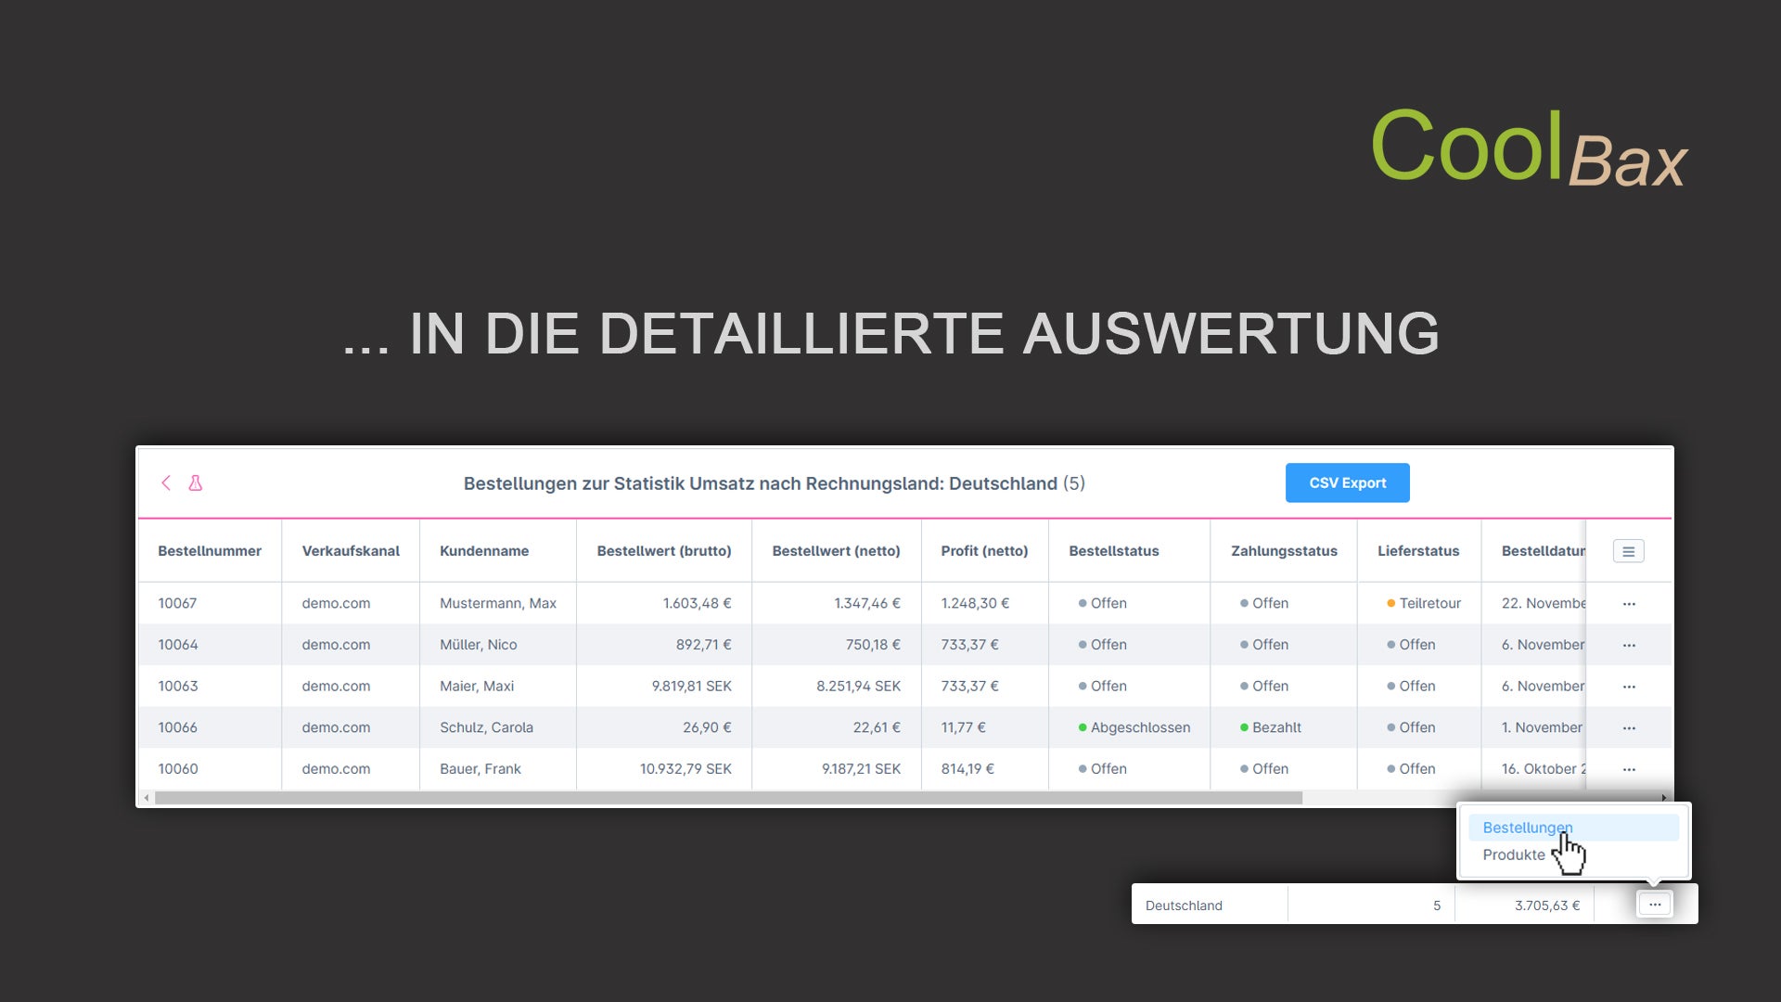
Task: Click Bestellwert (netto) column header
Action: pyautogui.click(x=836, y=551)
